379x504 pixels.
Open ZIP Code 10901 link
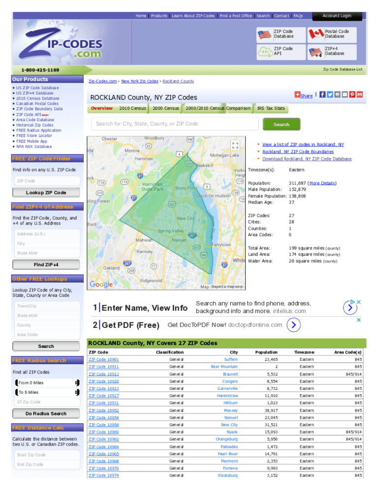point(103,359)
